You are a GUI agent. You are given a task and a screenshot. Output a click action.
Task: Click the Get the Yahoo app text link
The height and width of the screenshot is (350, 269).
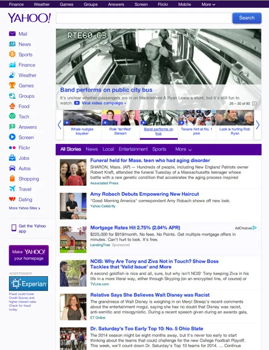pos(32,228)
